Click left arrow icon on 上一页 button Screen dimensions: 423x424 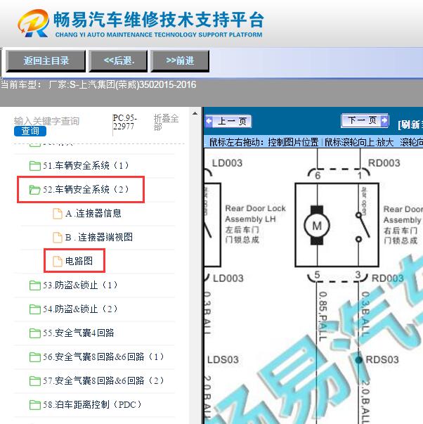tap(209, 121)
